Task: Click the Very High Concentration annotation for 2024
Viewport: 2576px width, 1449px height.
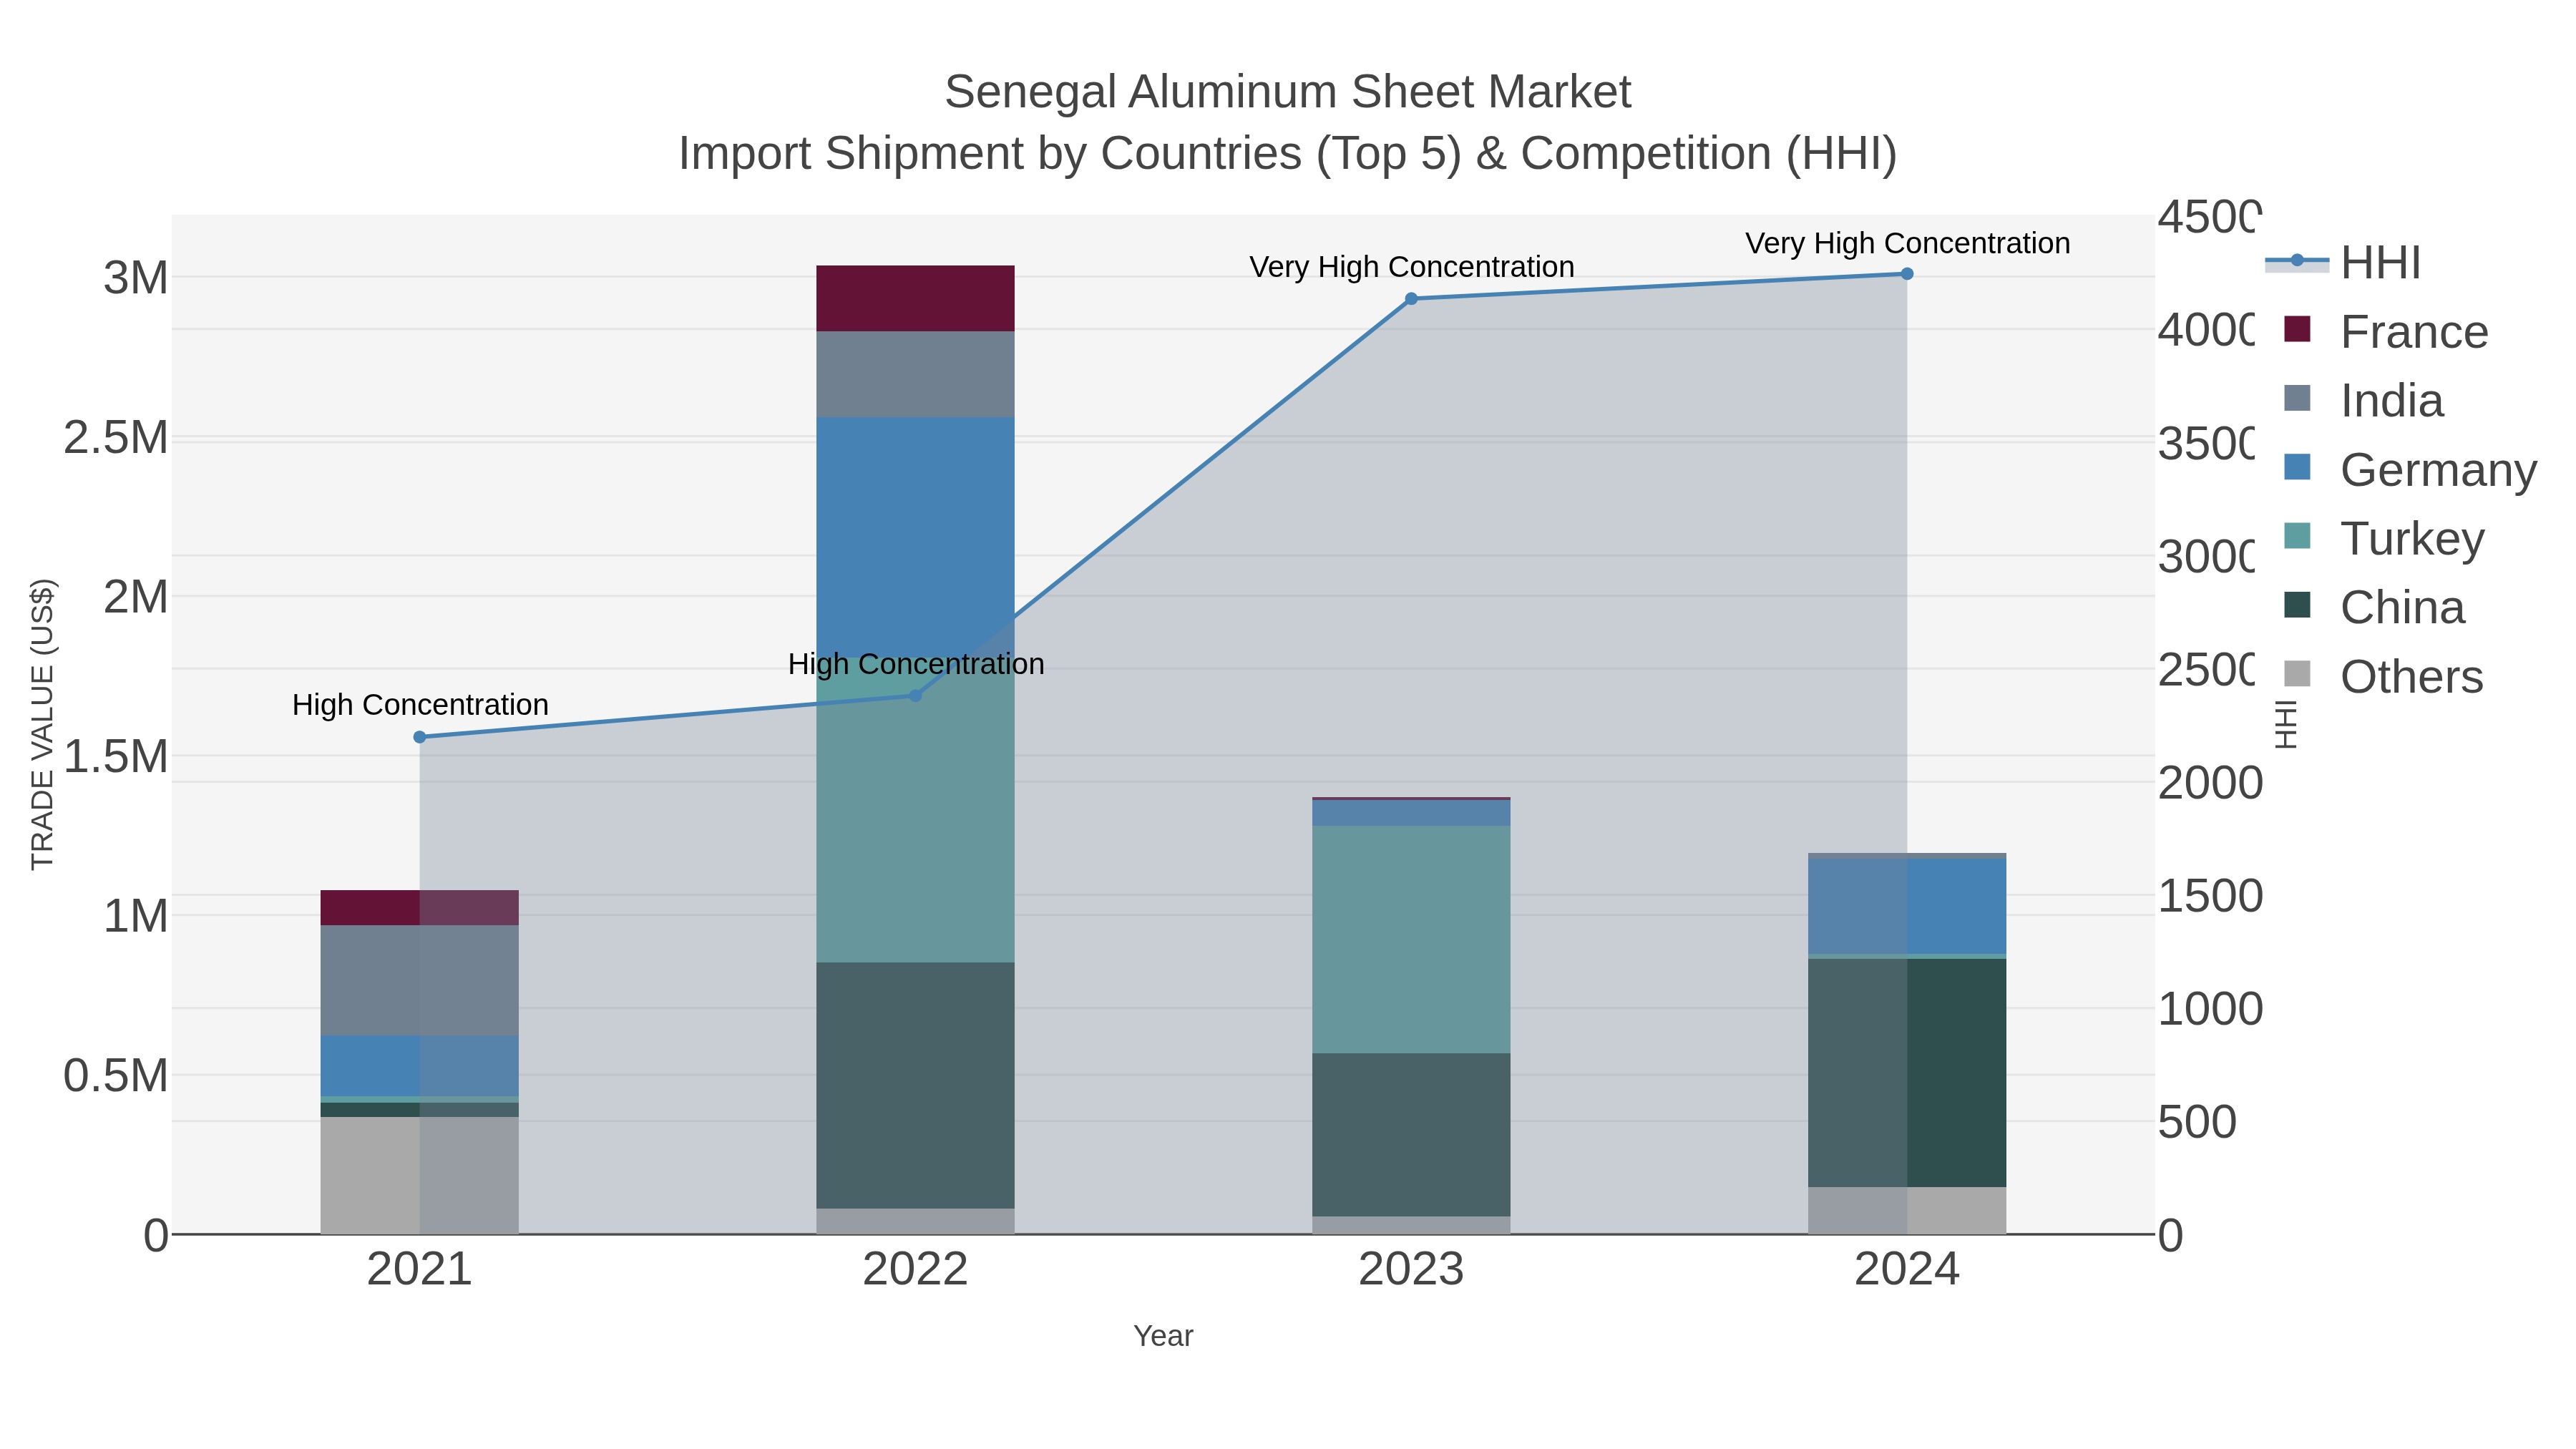Action: 1908,243
